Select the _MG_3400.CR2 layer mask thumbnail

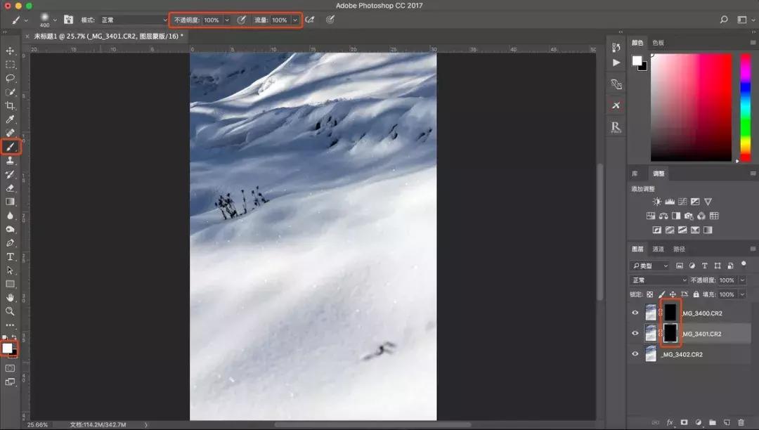670,313
